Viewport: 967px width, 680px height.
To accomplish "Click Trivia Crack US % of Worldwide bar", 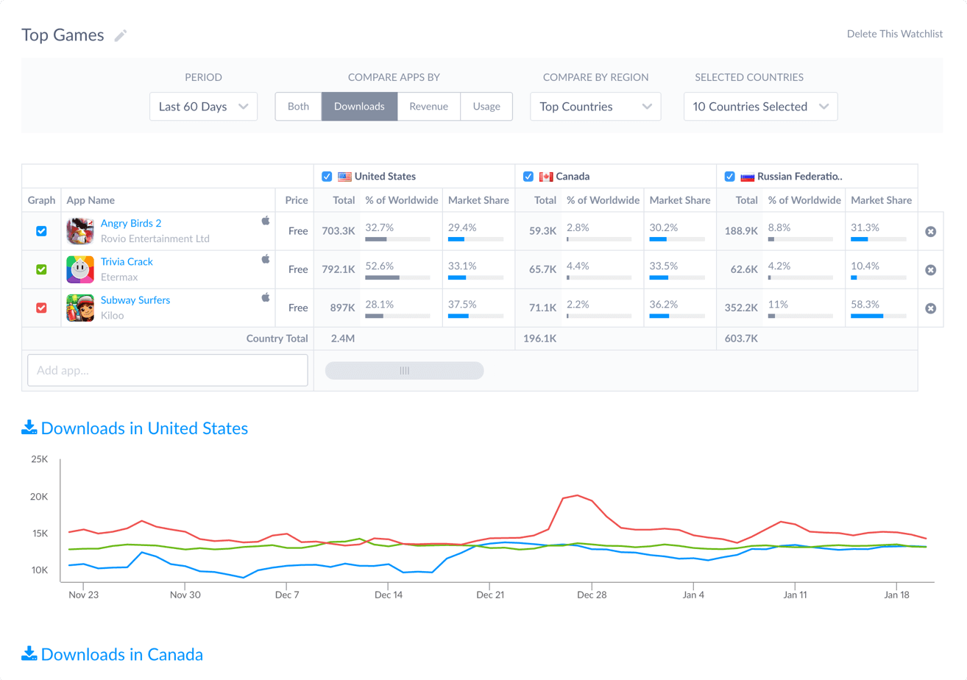I will click(397, 277).
